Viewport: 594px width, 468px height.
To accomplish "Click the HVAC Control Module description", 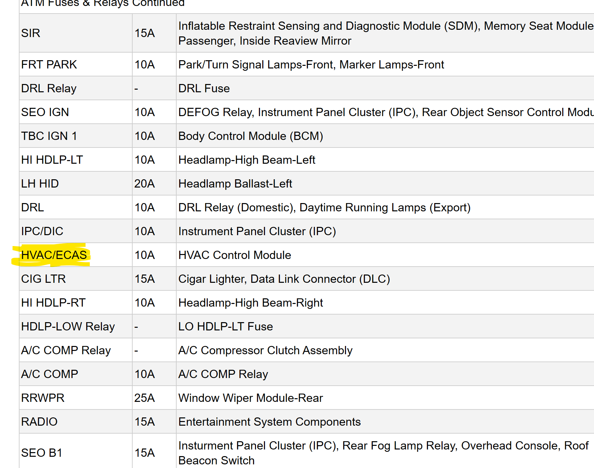I will click(234, 255).
